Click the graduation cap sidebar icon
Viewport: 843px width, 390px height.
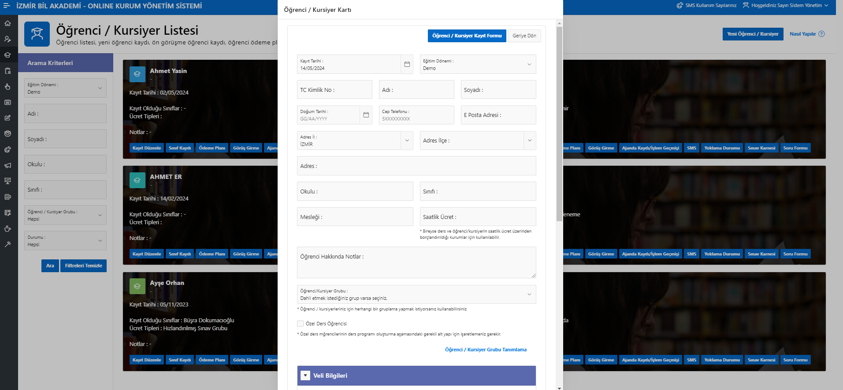click(x=7, y=55)
